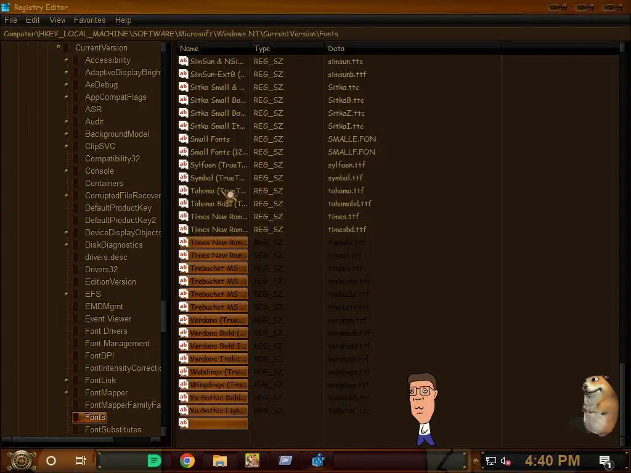
Task: Click the Event Viewer folder icon
Action: click(x=76, y=318)
